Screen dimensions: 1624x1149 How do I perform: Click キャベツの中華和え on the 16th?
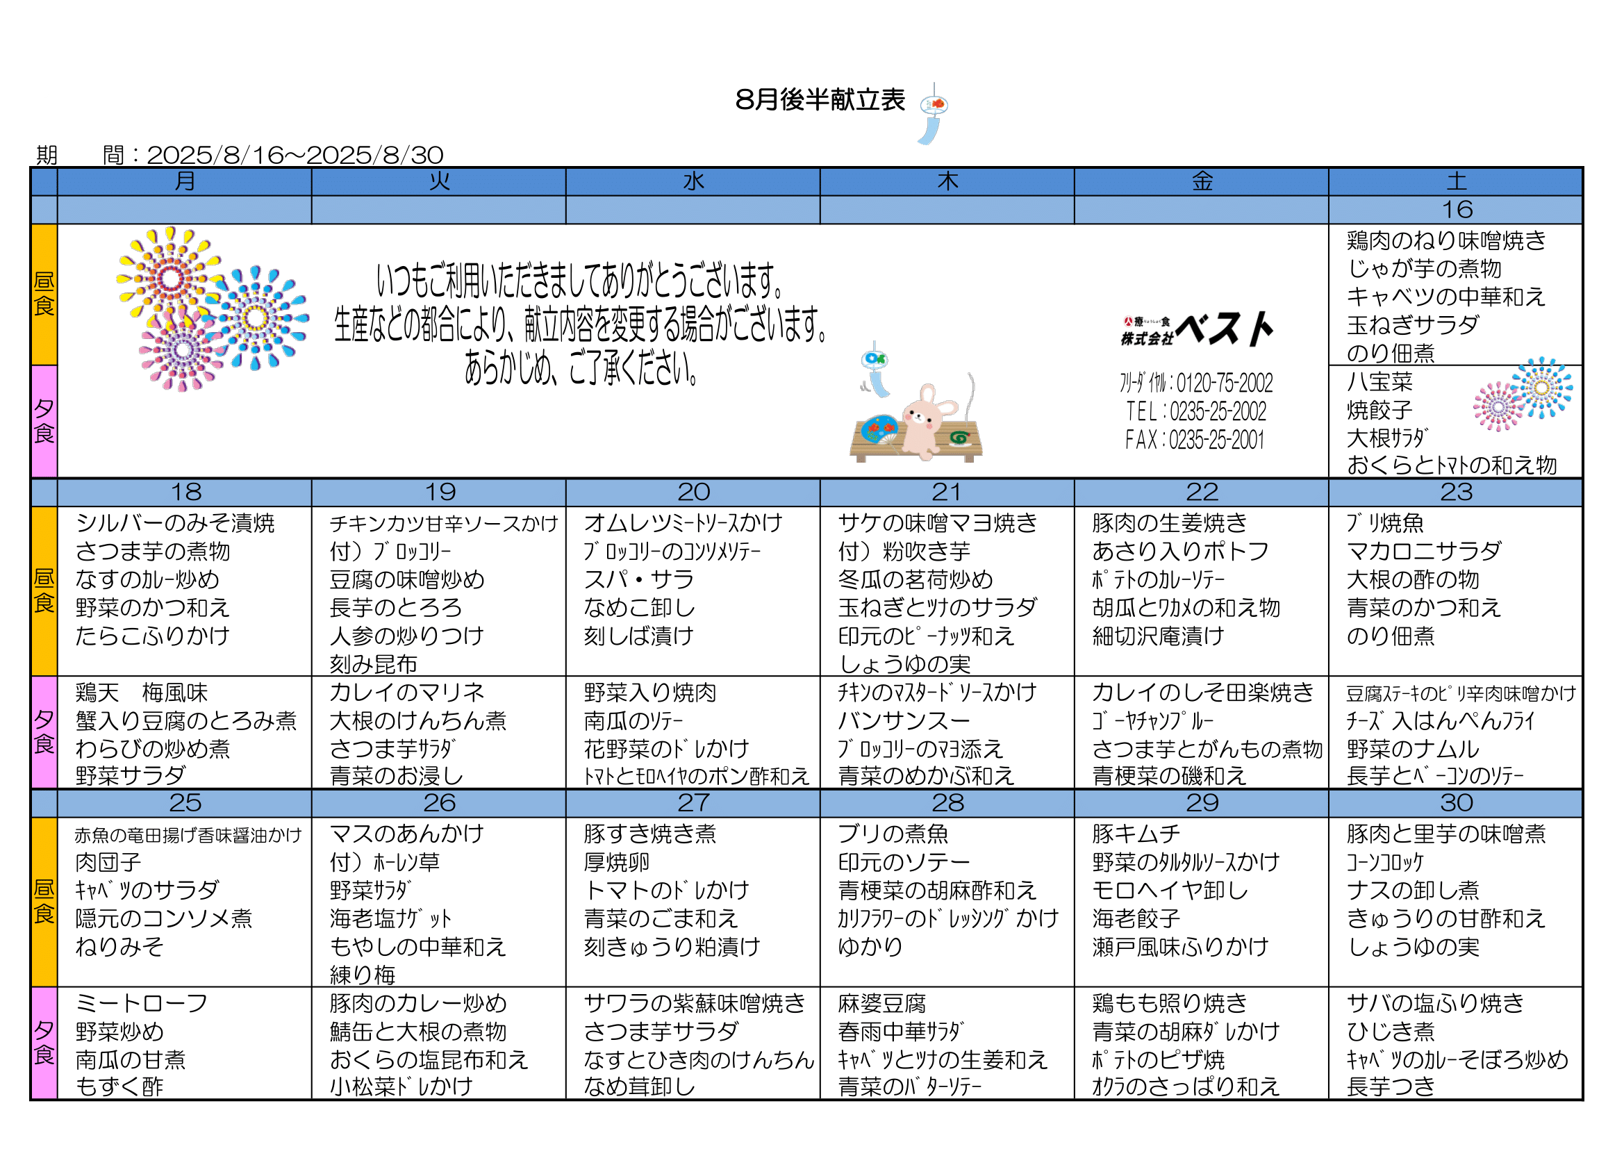click(1445, 297)
